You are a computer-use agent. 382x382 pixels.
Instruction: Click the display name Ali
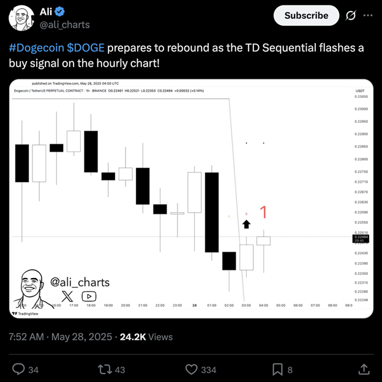[x=46, y=12]
